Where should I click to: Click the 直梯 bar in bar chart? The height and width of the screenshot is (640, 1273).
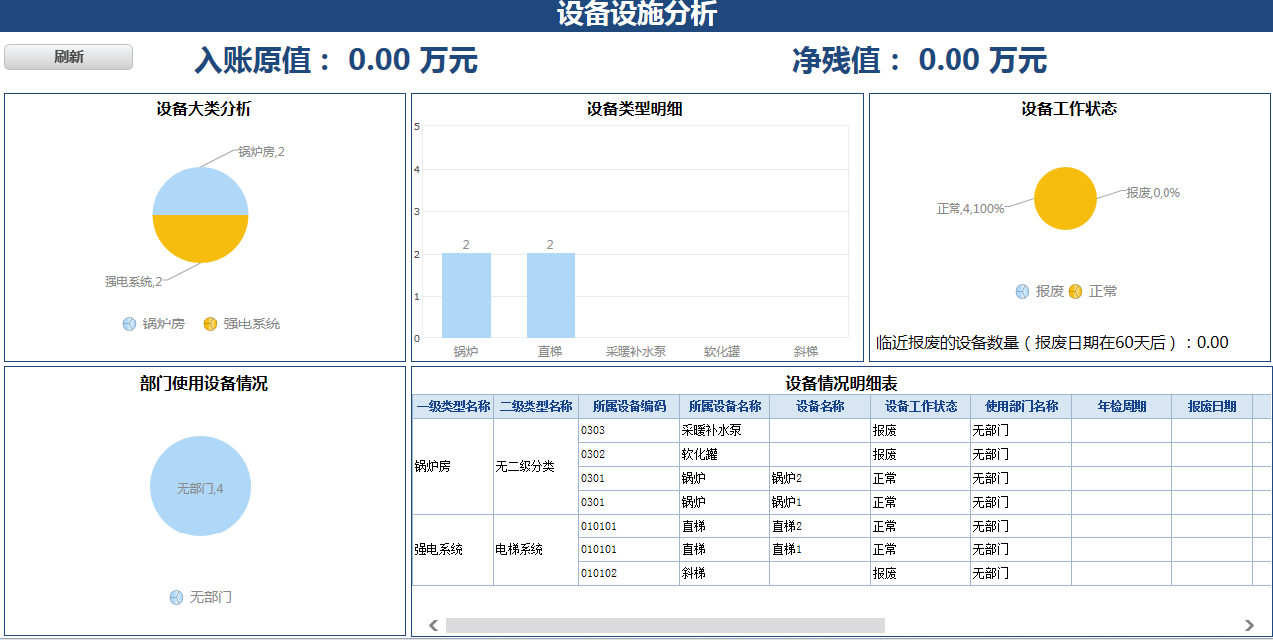[x=550, y=296]
